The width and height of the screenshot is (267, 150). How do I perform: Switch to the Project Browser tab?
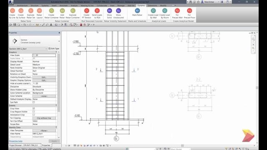point(25,145)
